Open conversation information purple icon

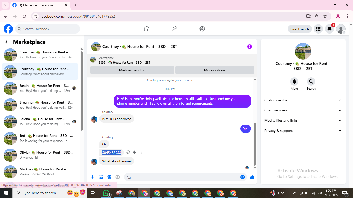click(x=249, y=47)
